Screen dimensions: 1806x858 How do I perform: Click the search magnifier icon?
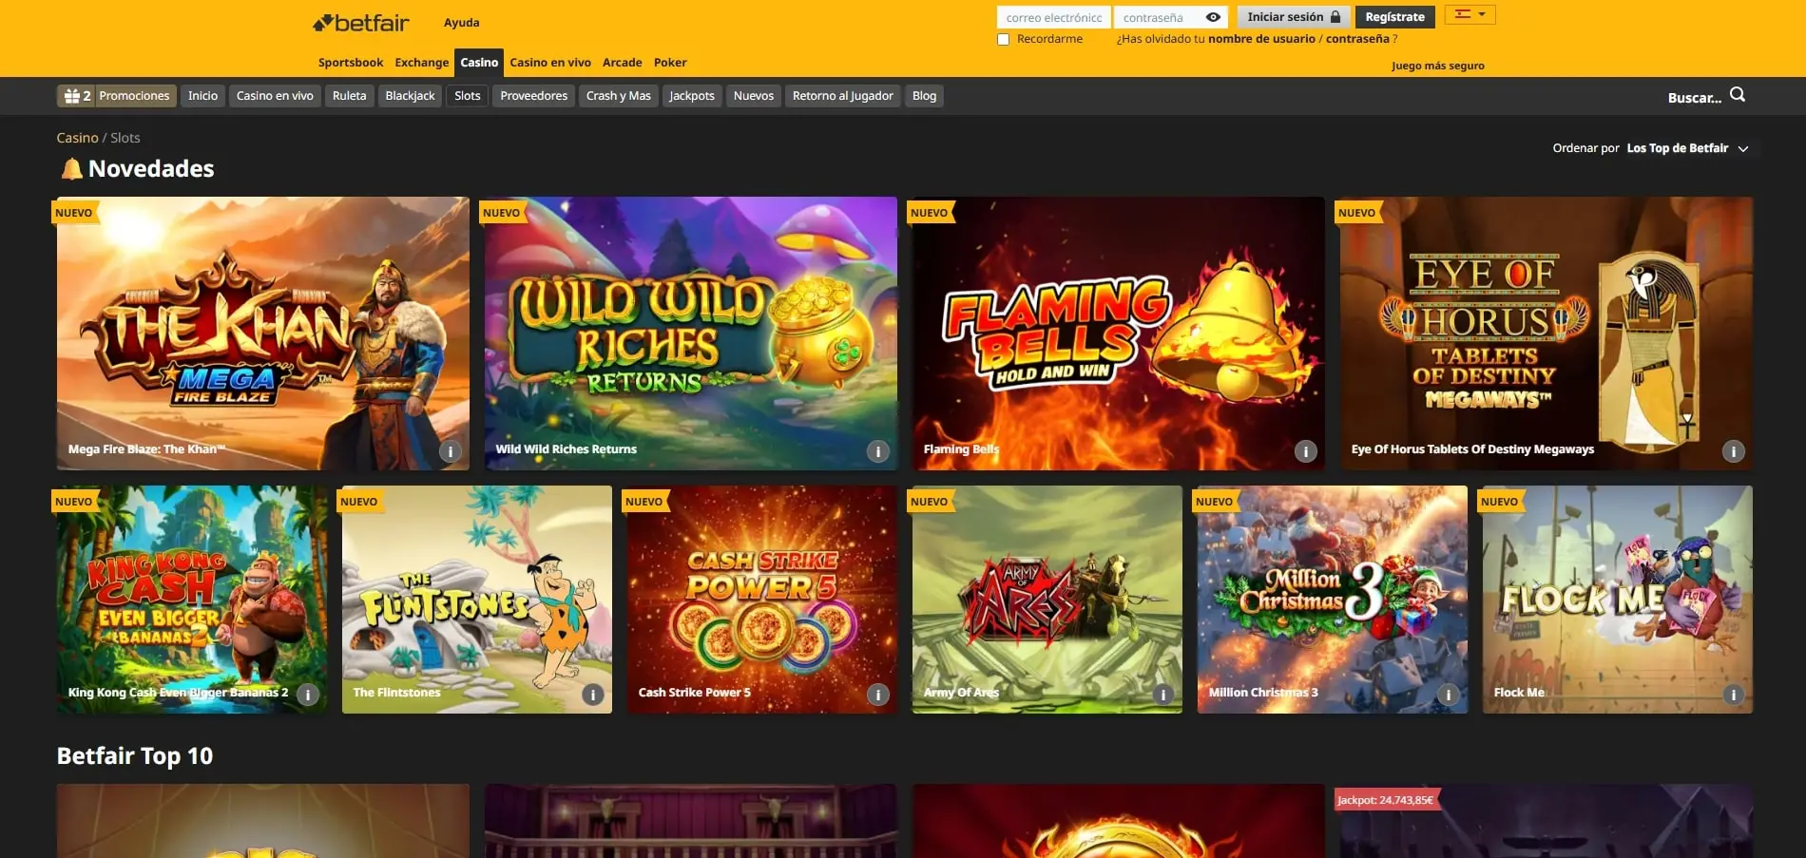tap(1737, 95)
